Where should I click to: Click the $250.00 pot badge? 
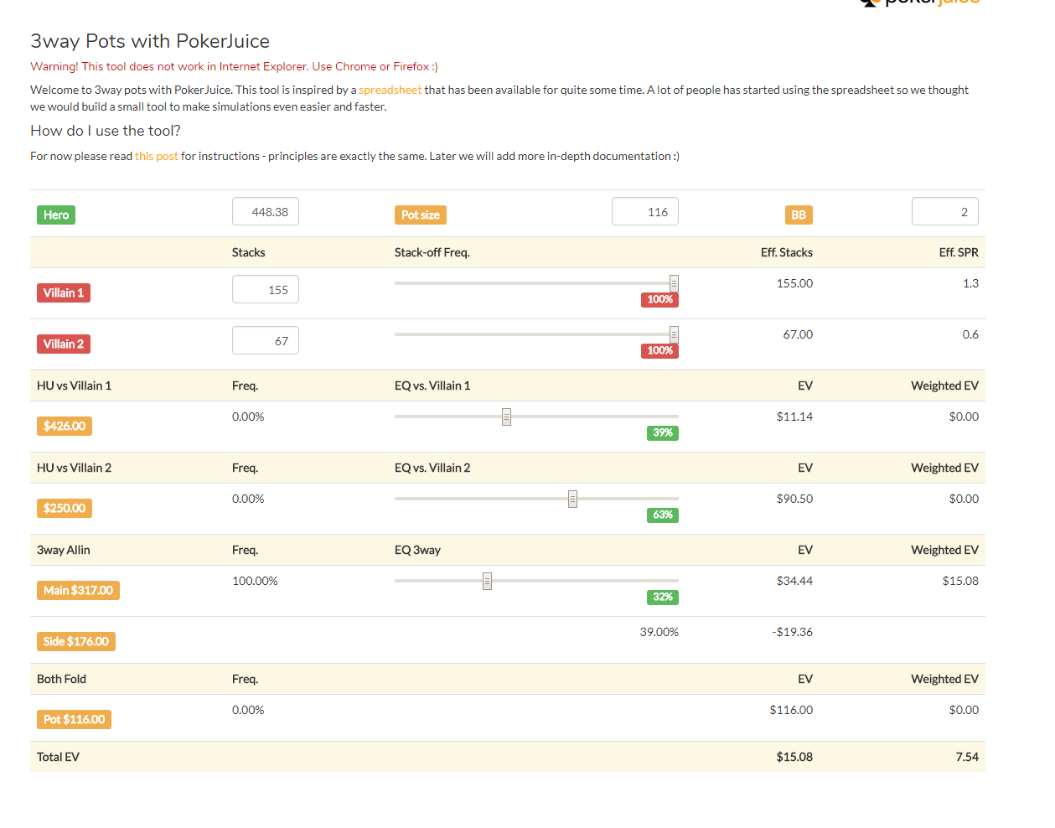65,509
